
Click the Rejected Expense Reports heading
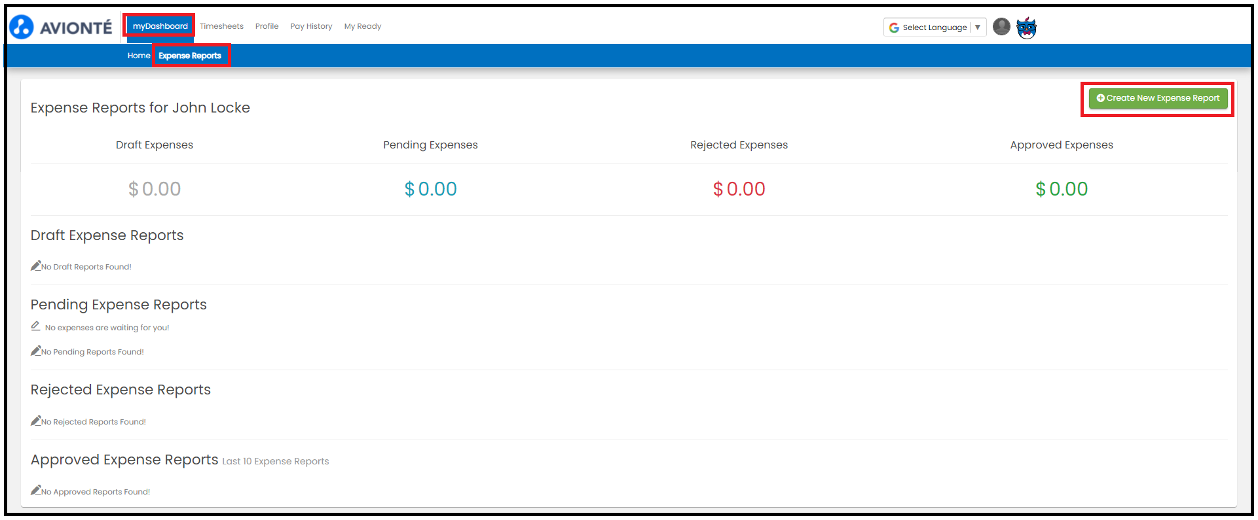click(x=120, y=390)
